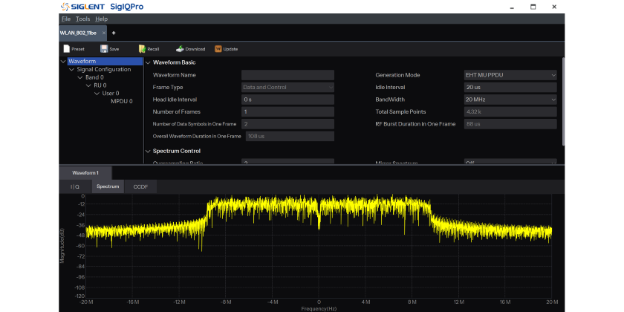Select MPDU 0 in the tree
This screenshot has width=624, height=312.
pyautogui.click(x=121, y=101)
